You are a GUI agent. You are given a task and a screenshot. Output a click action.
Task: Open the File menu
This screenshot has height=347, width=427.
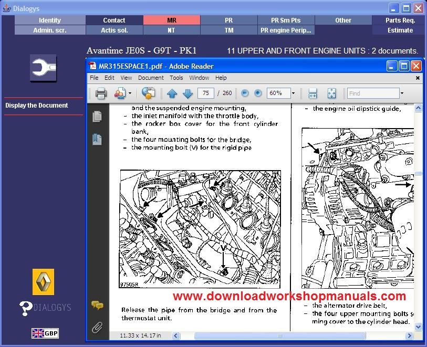[94, 78]
